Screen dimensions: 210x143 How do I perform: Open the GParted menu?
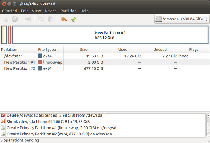click(x=9, y=11)
